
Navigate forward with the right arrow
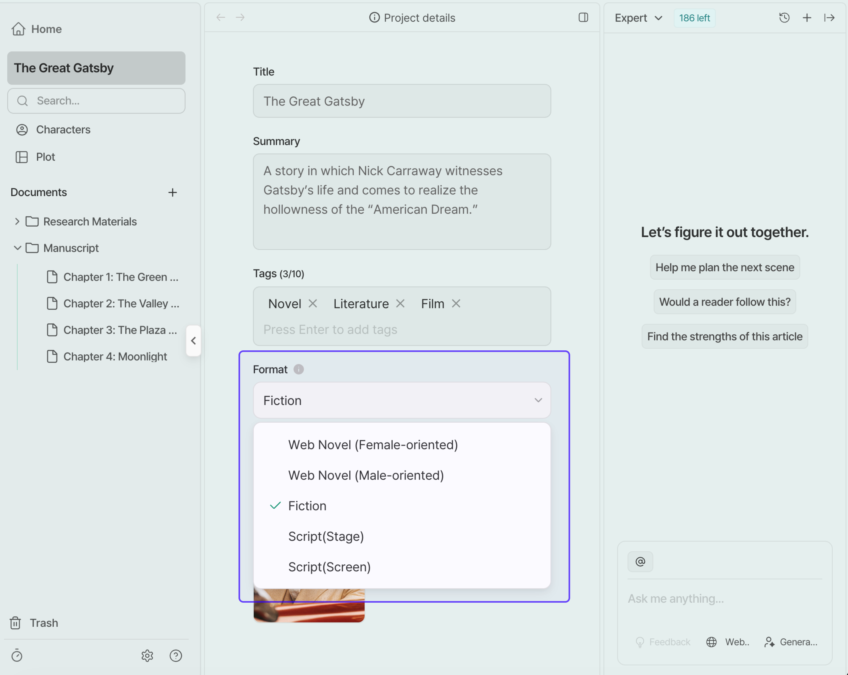click(x=240, y=17)
